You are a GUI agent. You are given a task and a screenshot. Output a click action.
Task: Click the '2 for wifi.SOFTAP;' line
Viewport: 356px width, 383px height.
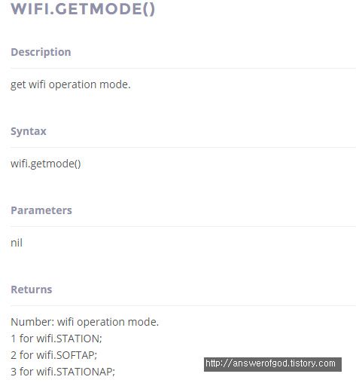(54, 355)
